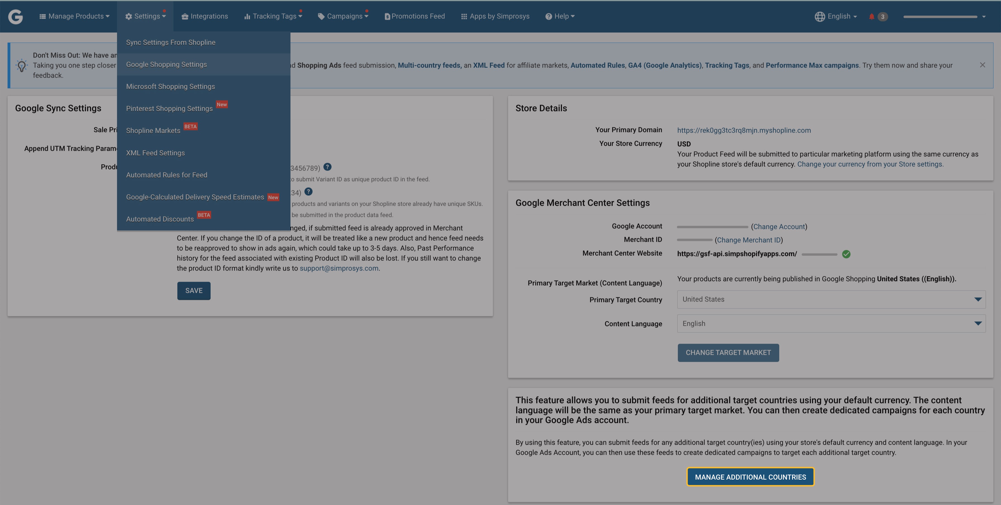Select Automated Rules for Feed
1001x505 pixels.
(204, 175)
